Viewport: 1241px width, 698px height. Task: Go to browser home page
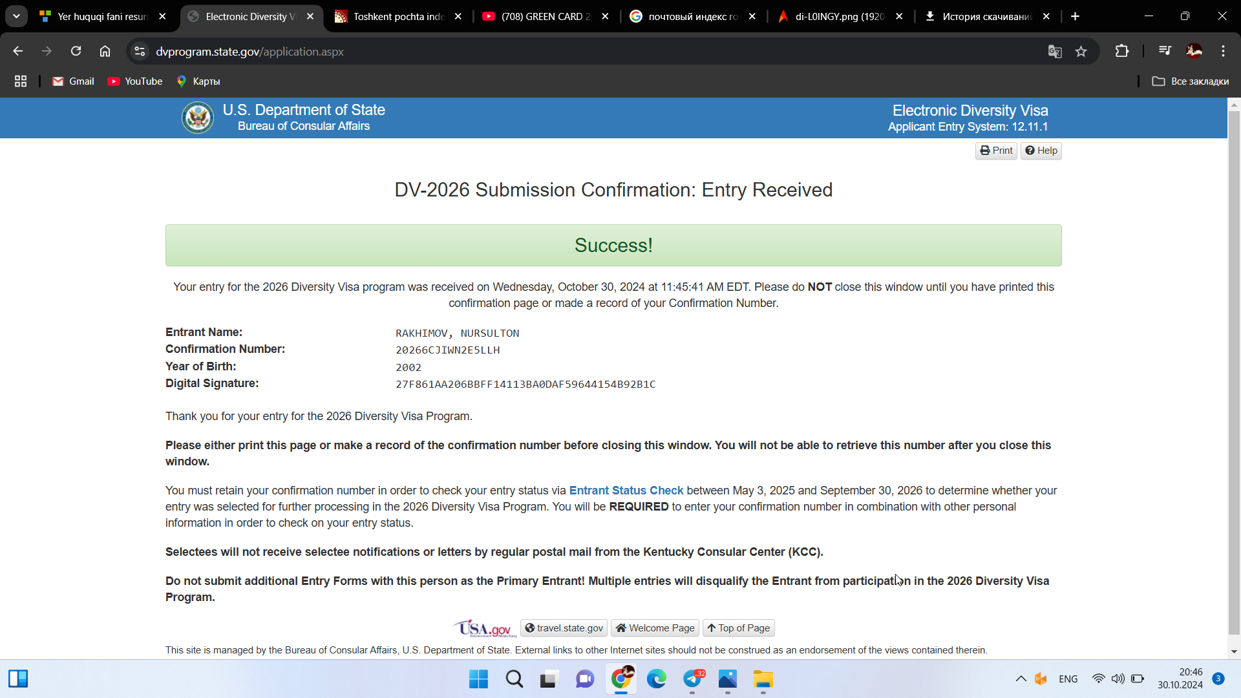coord(105,51)
